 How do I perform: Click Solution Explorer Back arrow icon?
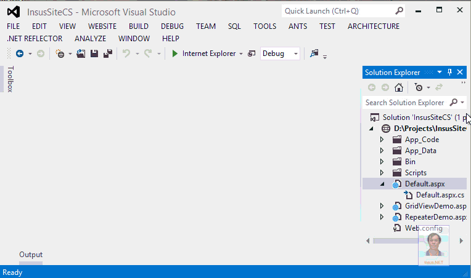click(x=372, y=87)
